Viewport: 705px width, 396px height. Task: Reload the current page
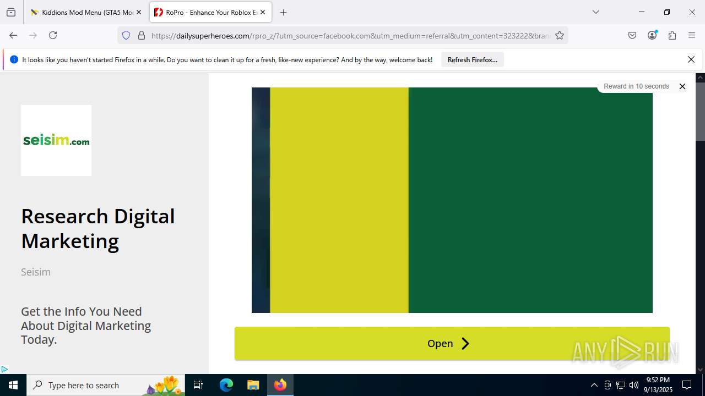point(53,35)
